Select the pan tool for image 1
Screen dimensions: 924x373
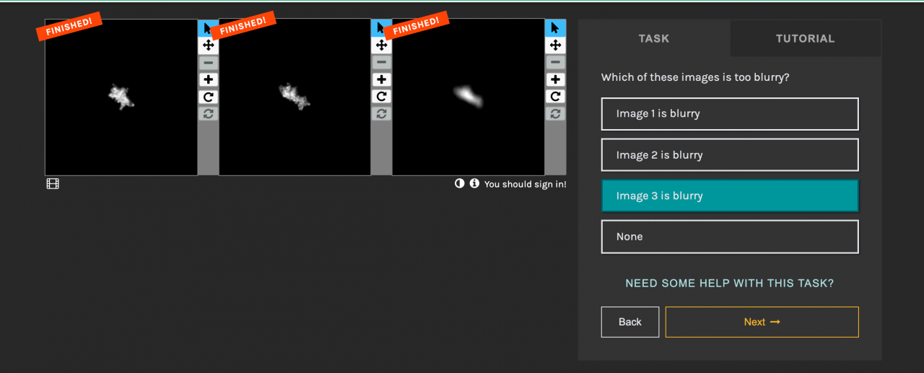point(208,45)
